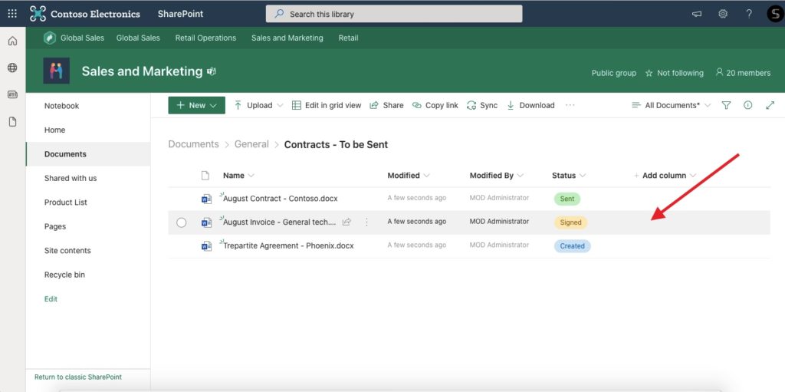Screen dimensions: 785x392
Task: Open the app launcher waffle icon
Action: (12, 14)
